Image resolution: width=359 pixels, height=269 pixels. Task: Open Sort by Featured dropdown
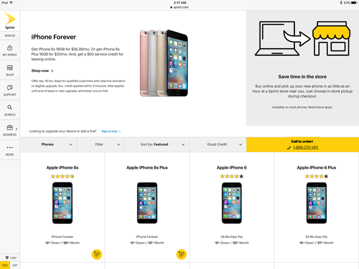tap(157, 144)
